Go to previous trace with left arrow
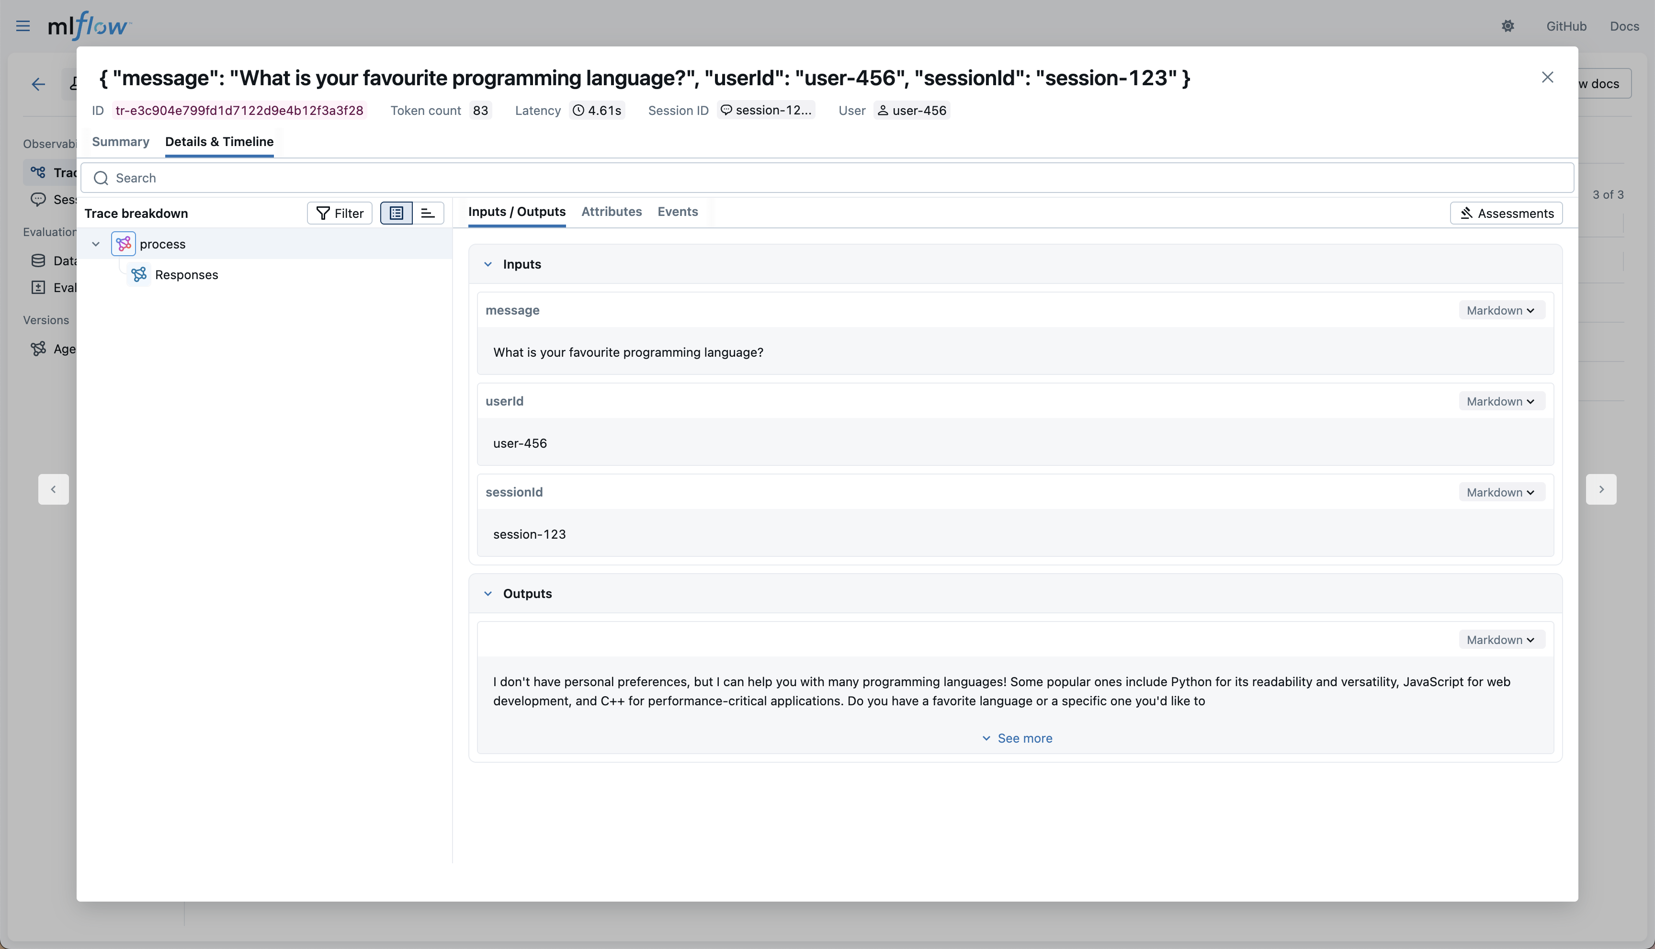Image resolution: width=1655 pixels, height=949 pixels. 54,489
